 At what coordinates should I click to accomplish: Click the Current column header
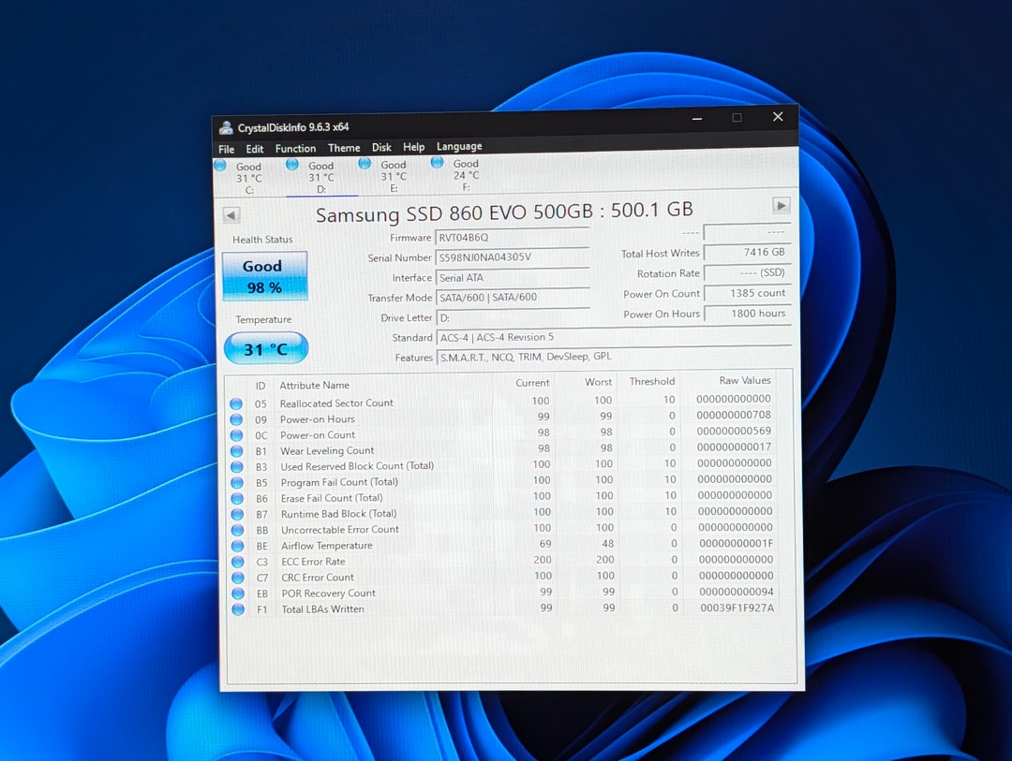tap(532, 383)
